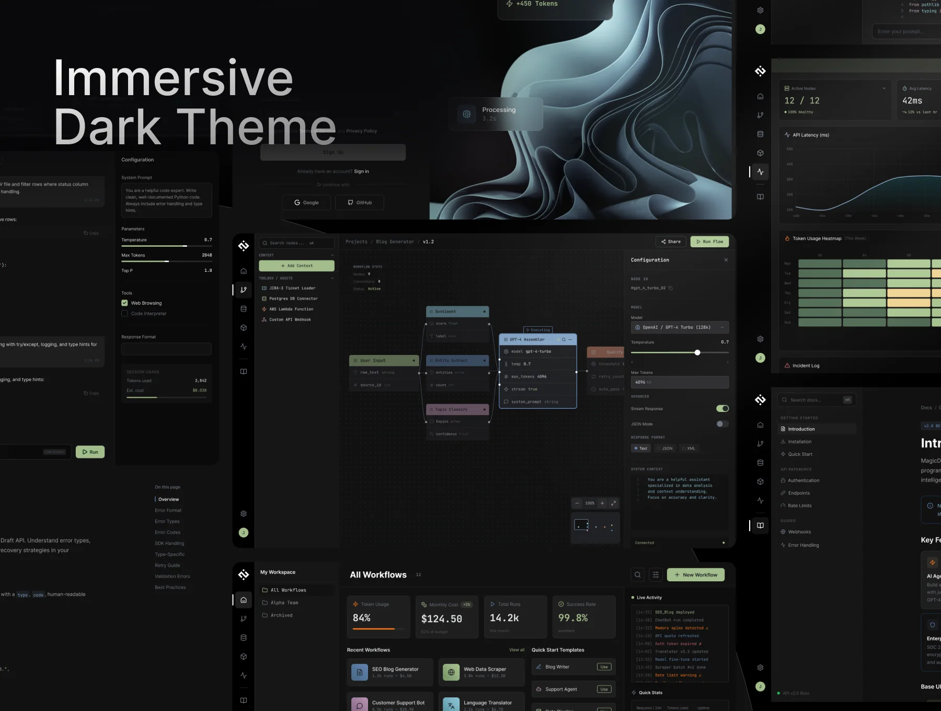Collapse CONTEXT section chevron

[x=332, y=256]
